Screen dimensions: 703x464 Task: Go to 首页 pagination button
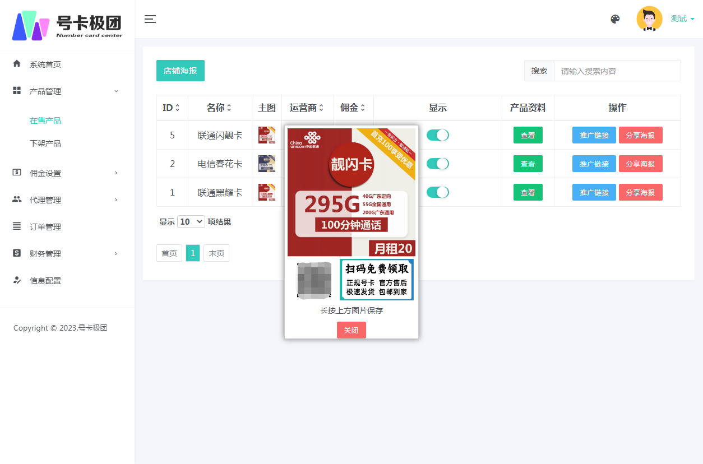pyautogui.click(x=169, y=253)
